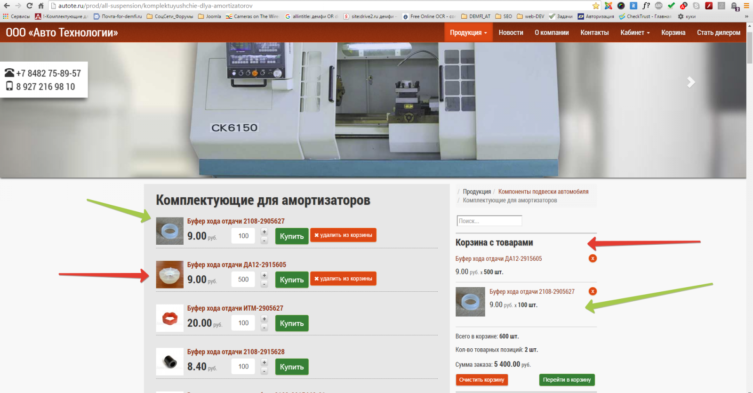This screenshot has width=753, height=393.
Task: Remove ДА12-2915605 from cart sidebar via red X
Action: click(593, 258)
